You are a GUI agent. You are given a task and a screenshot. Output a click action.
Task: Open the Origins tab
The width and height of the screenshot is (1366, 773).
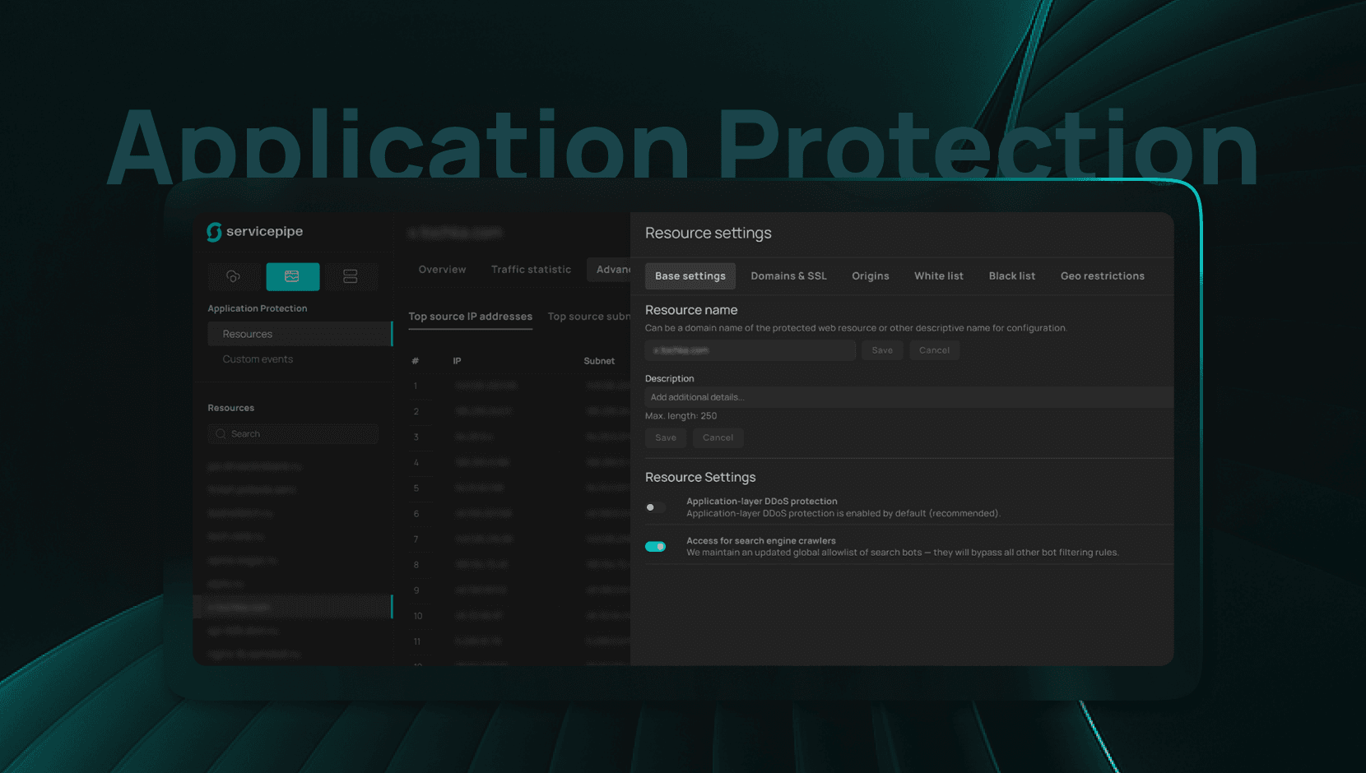click(x=871, y=276)
